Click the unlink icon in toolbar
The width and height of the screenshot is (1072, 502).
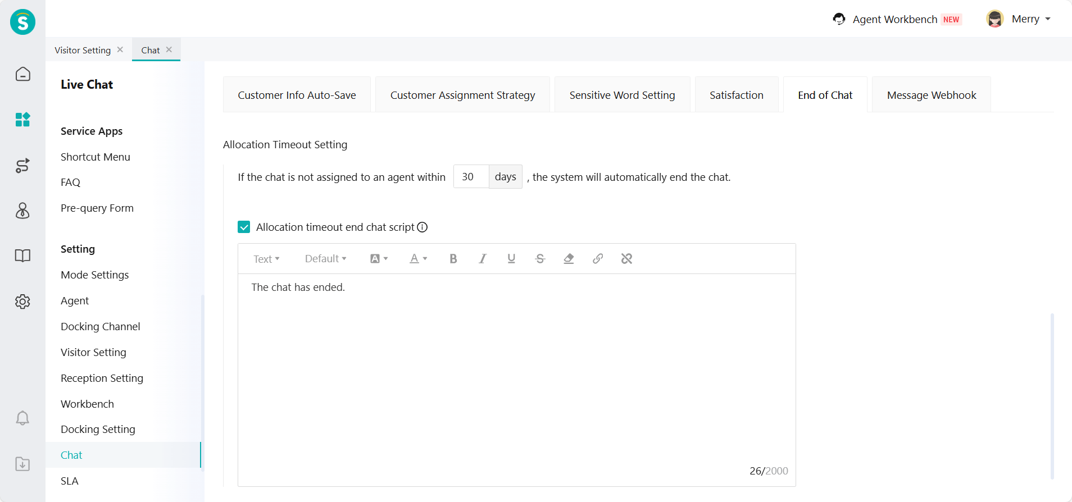[626, 259]
